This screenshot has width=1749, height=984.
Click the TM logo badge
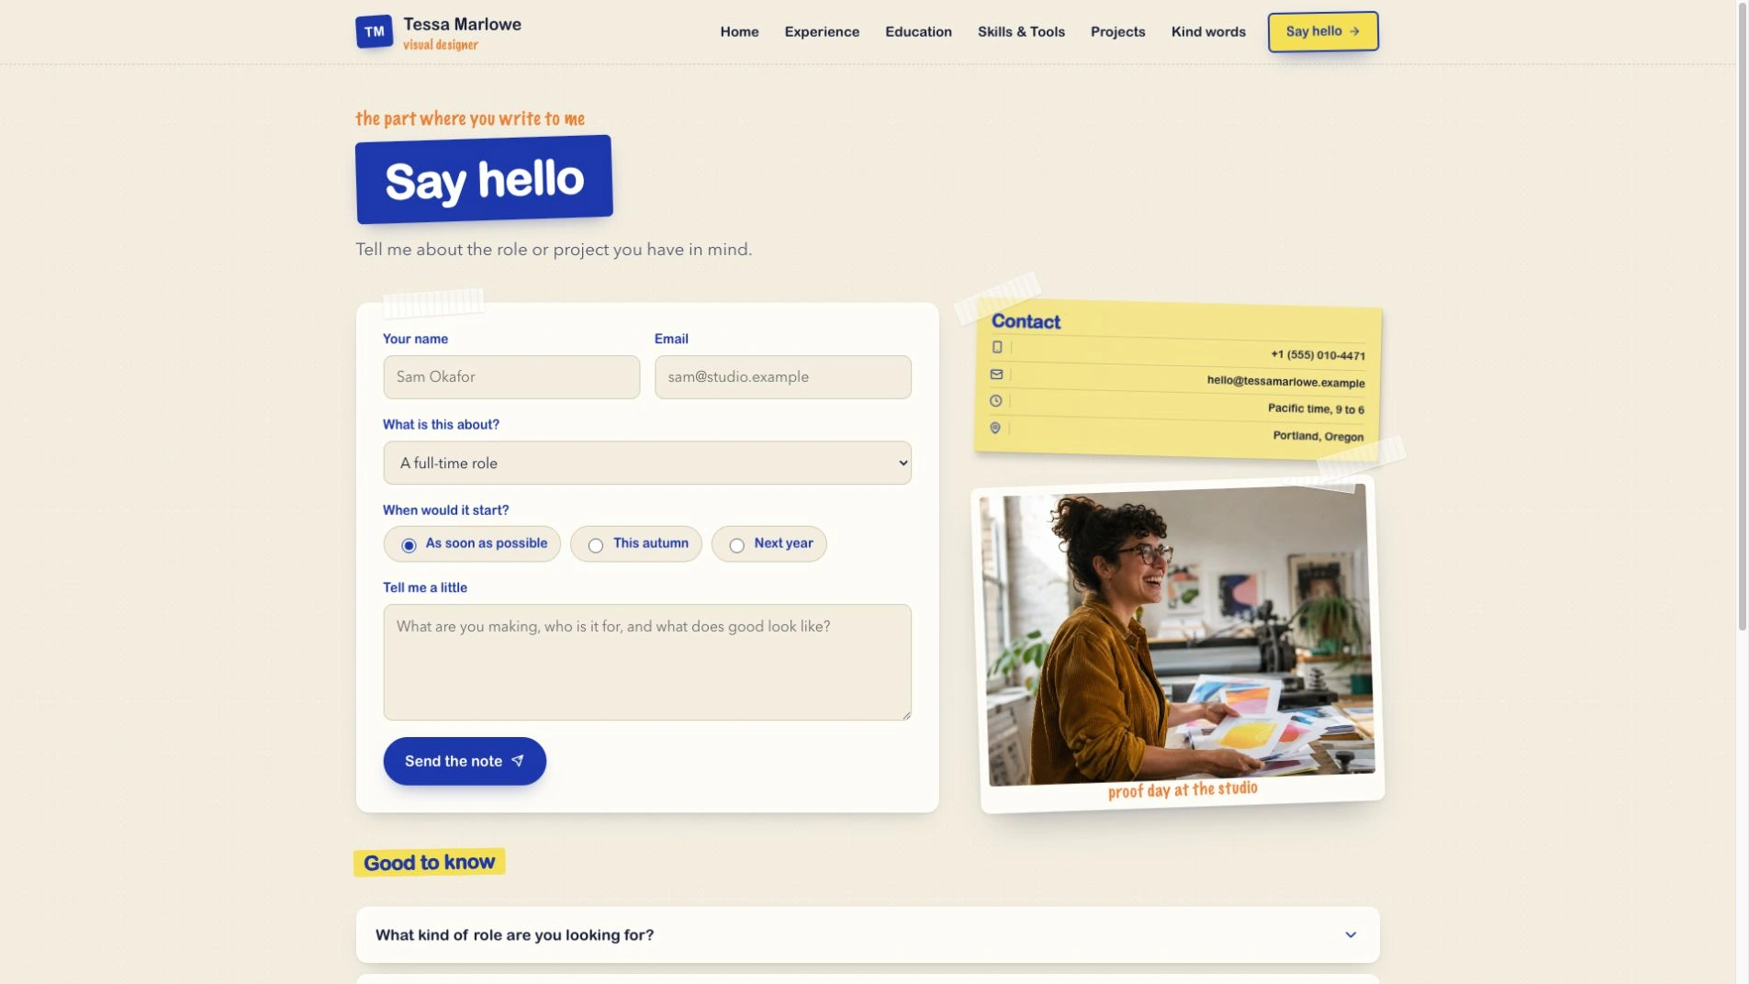(374, 32)
